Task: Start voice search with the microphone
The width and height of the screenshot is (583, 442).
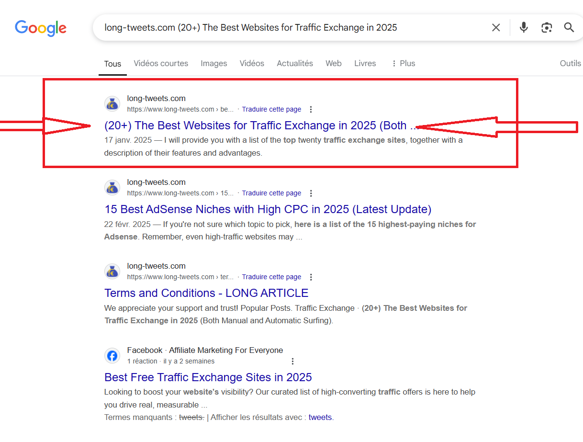Action: [x=524, y=28]
